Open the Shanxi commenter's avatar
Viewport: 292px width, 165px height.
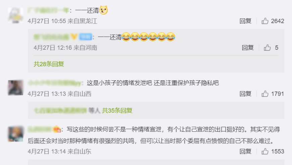16,88
